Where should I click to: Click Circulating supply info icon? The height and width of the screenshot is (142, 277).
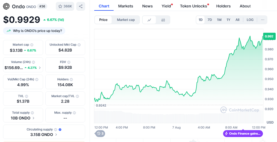[x=55, y=130]
